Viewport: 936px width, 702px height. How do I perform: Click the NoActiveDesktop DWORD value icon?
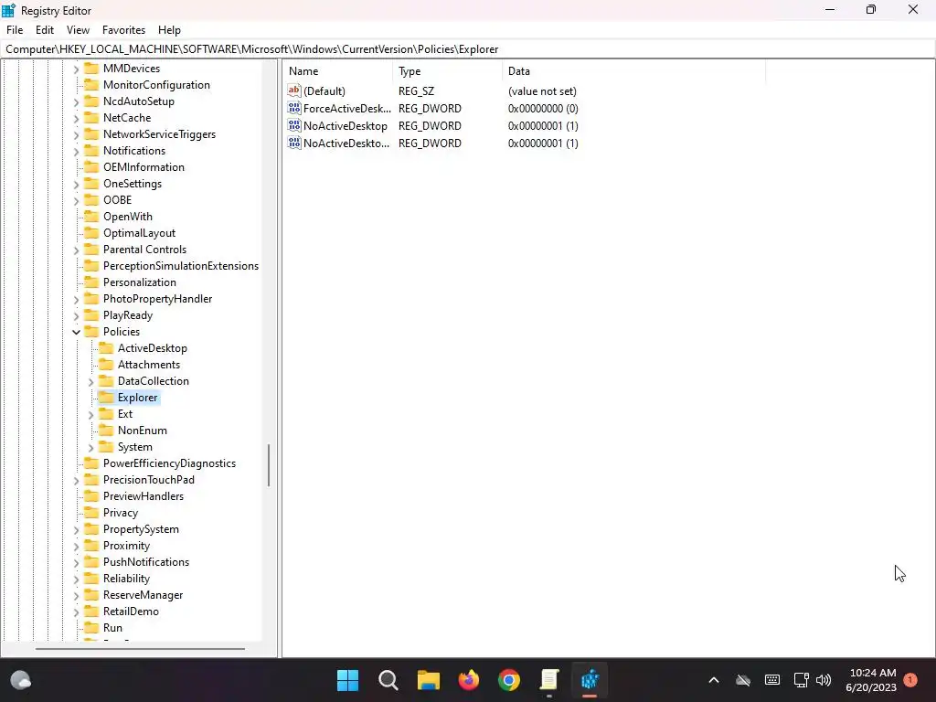[x=294, y=125]
